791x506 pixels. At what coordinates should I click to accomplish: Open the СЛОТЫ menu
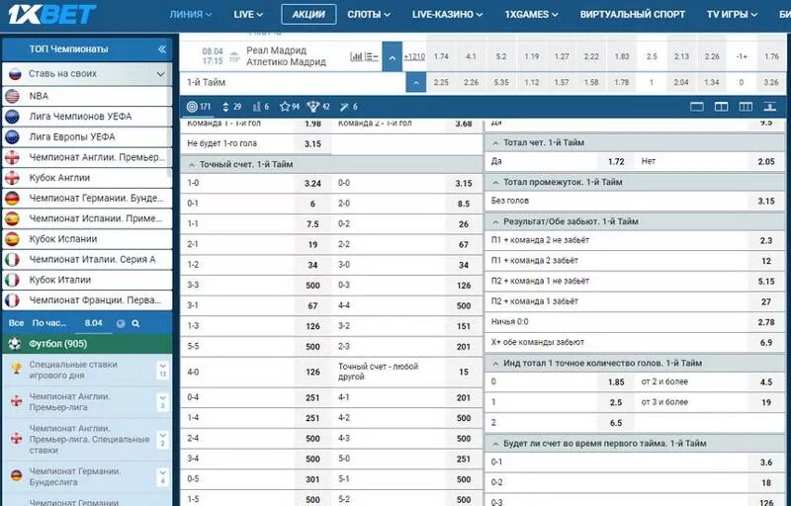tap(369, 15)
